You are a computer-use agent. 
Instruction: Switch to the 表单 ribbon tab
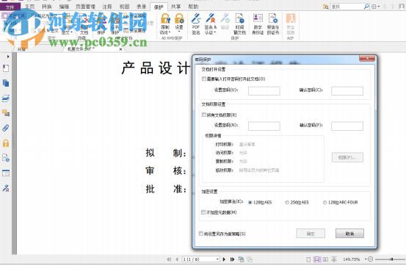142,7
